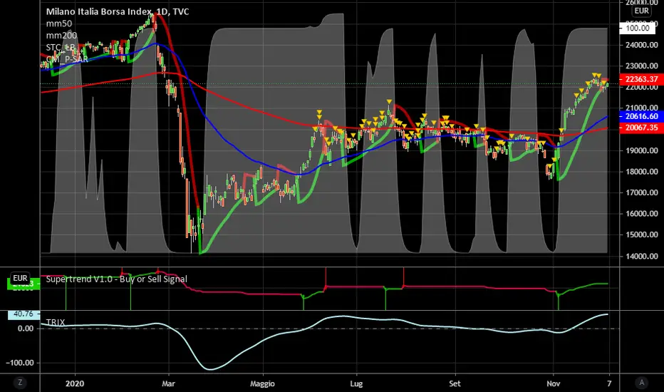Screen dimensions: 664x392
Task: Click the red 20067.35 price label
Action: (x=638, y=128)
